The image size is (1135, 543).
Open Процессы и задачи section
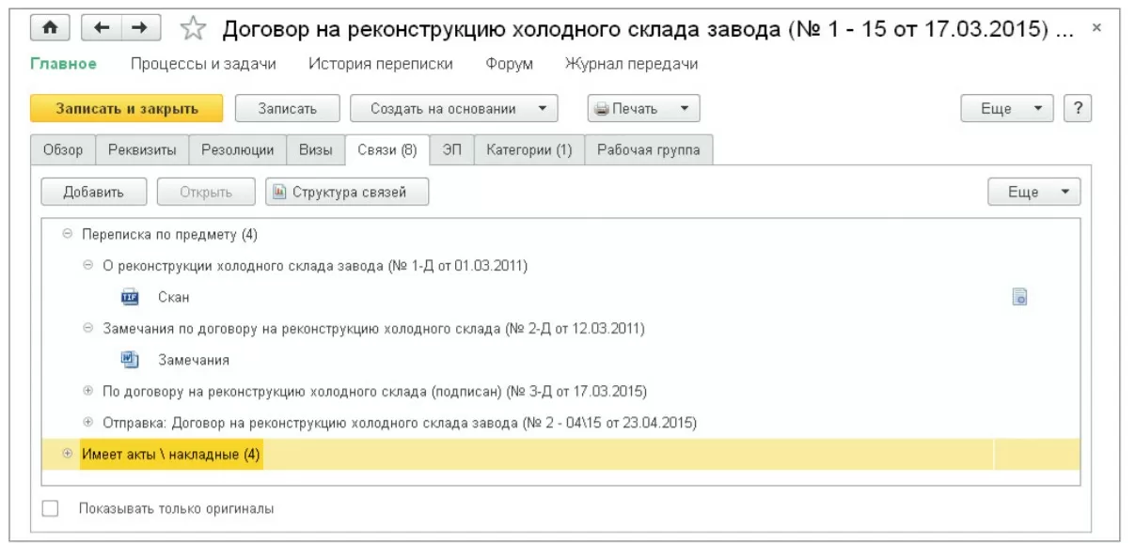click(x=204, y=64)
